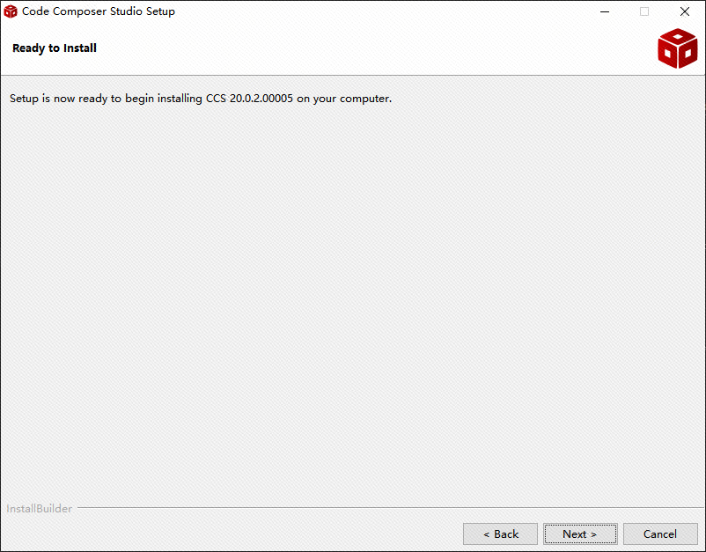The image size is (706, 552).
Task: Click the InstallBuilder label
Action: pos(39,508)
